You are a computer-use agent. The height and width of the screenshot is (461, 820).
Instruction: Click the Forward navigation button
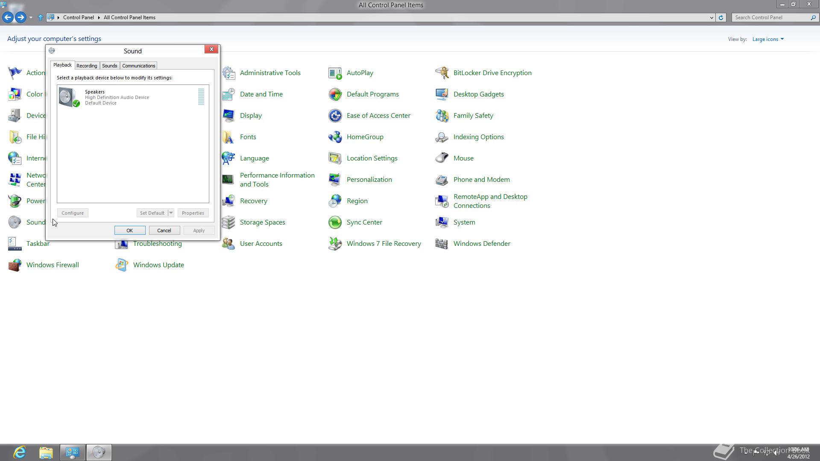tap(20, 18)
